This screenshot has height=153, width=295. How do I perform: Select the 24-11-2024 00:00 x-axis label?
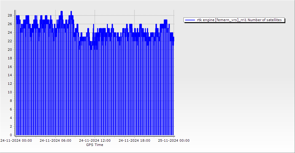pyautogui.click(x=16, y=140)
